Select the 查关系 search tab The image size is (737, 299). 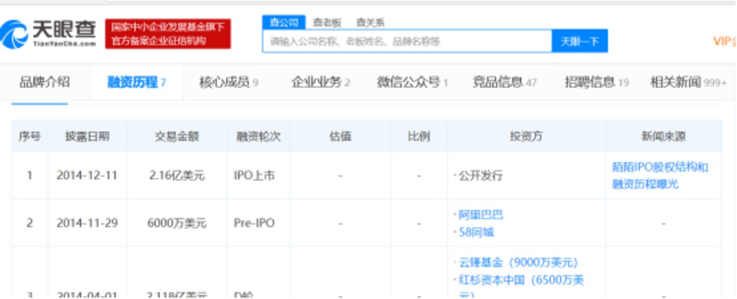pyautogui.click(x=370, y=22)
